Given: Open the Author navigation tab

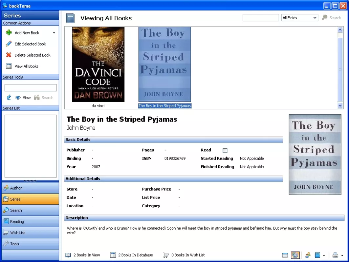Looking at the screenshot, I should click(x=30, y=188).
